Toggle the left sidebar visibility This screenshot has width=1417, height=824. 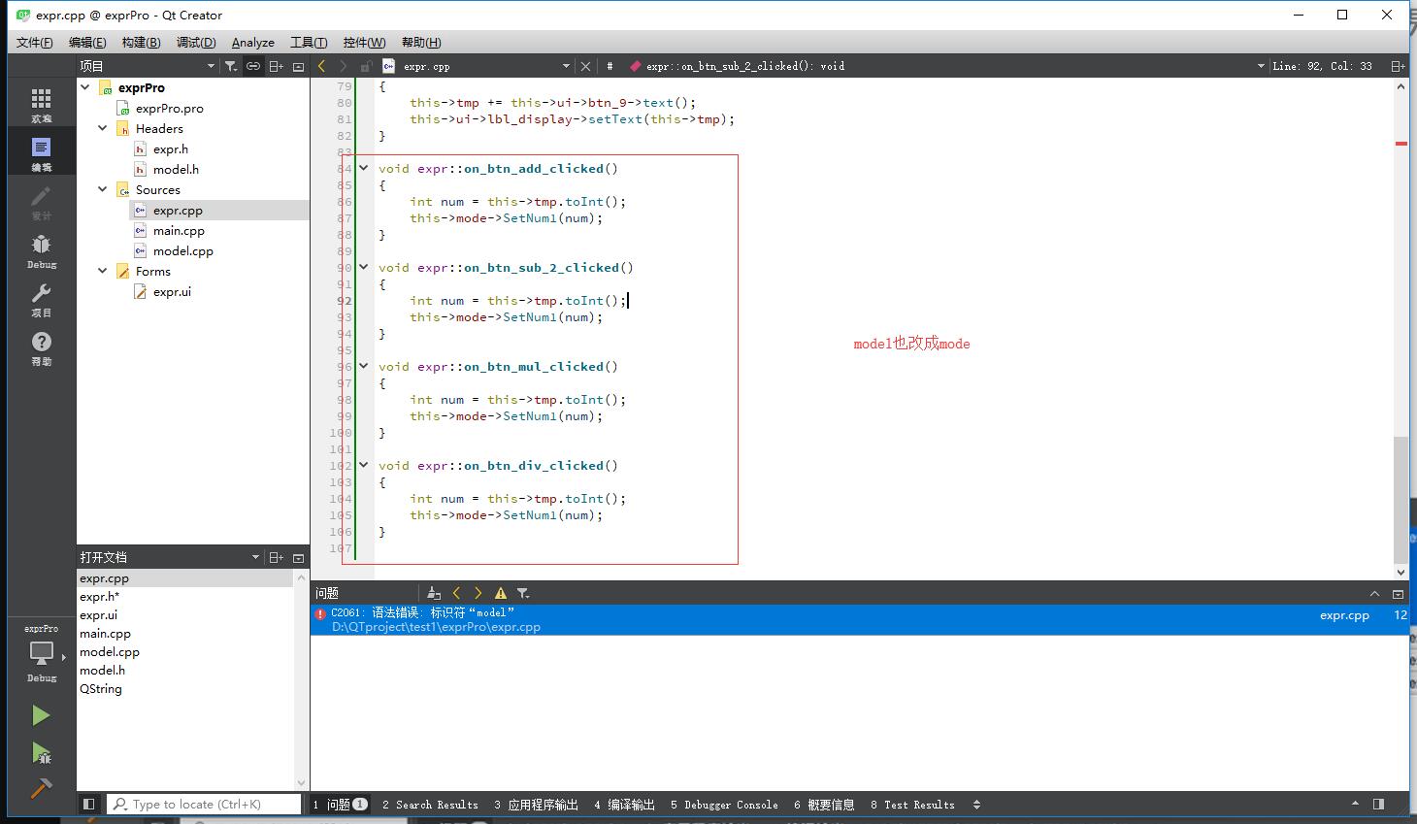pyautogui.click(x=88, y=804)
